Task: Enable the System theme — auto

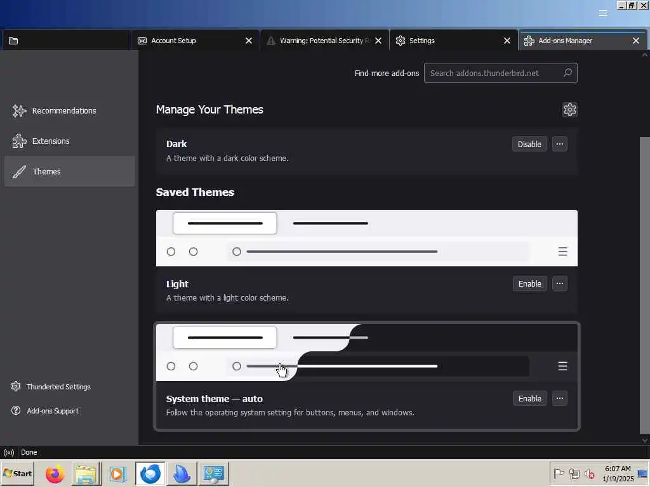Action: pos(530,398)
